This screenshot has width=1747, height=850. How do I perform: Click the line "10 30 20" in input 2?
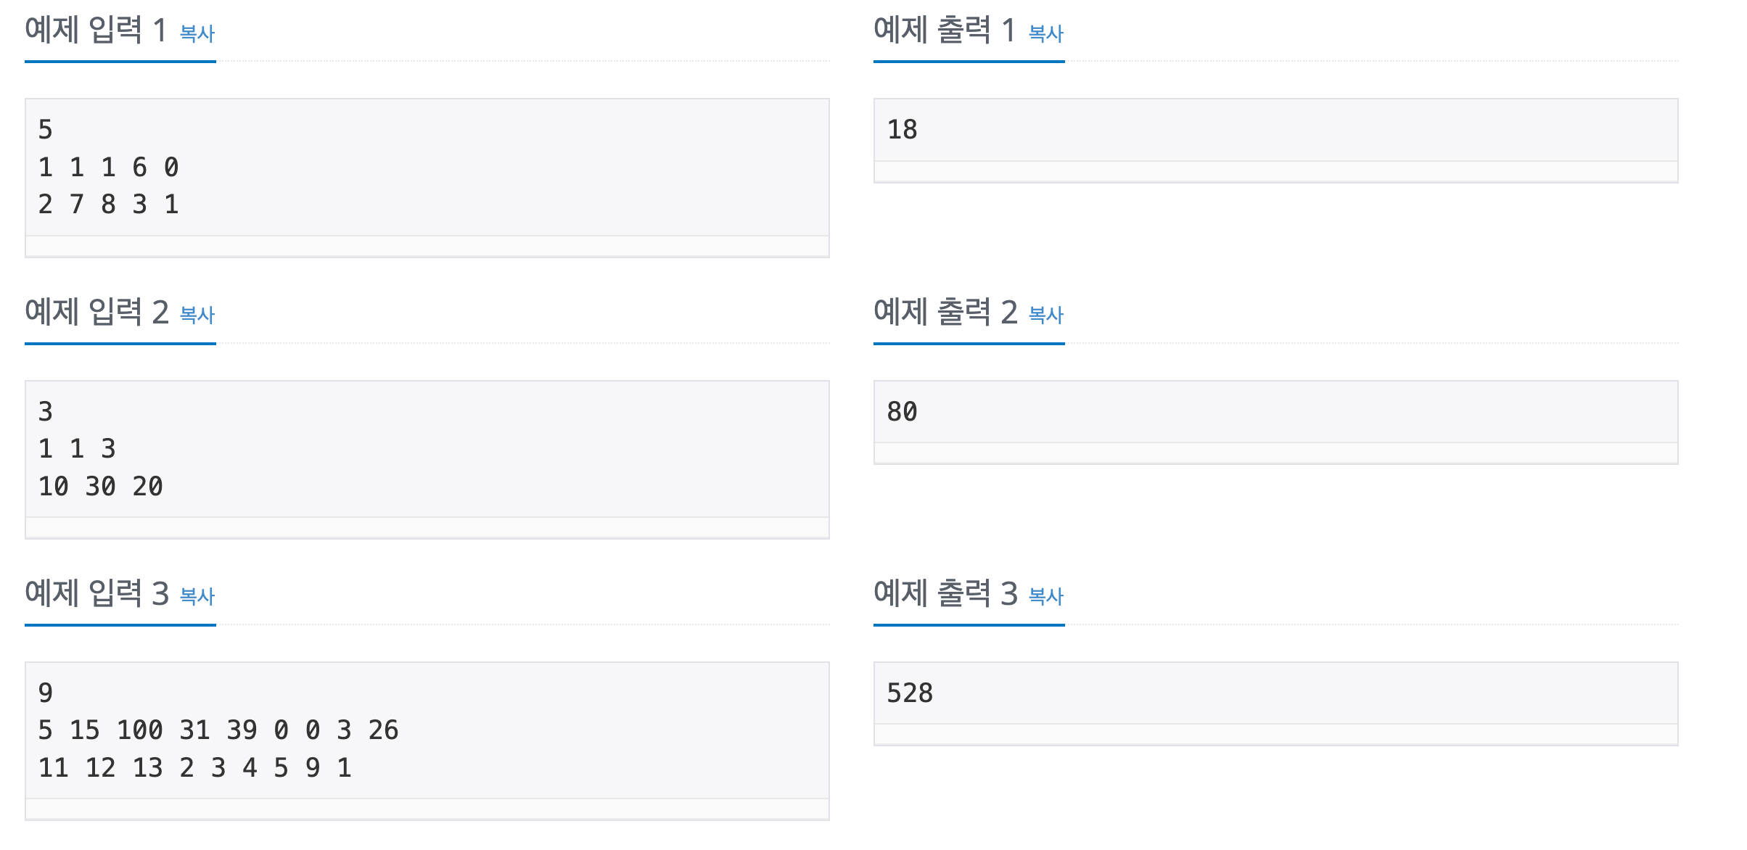(x=101, y=487)
